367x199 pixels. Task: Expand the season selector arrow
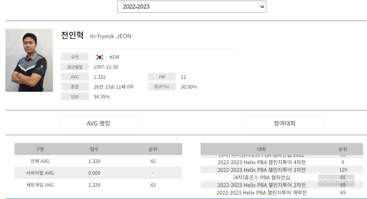point(262,6)
